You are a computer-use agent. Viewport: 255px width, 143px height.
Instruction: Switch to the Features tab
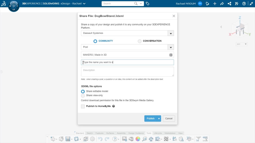point(99,133)
